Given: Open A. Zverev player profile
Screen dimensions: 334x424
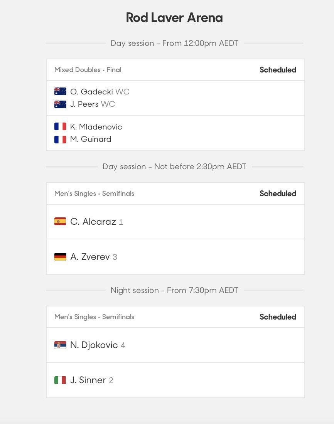Looking at the screenshot, I should click(90, 257).
